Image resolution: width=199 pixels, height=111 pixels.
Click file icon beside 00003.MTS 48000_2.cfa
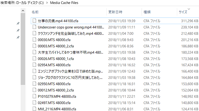tap(34, 46)
